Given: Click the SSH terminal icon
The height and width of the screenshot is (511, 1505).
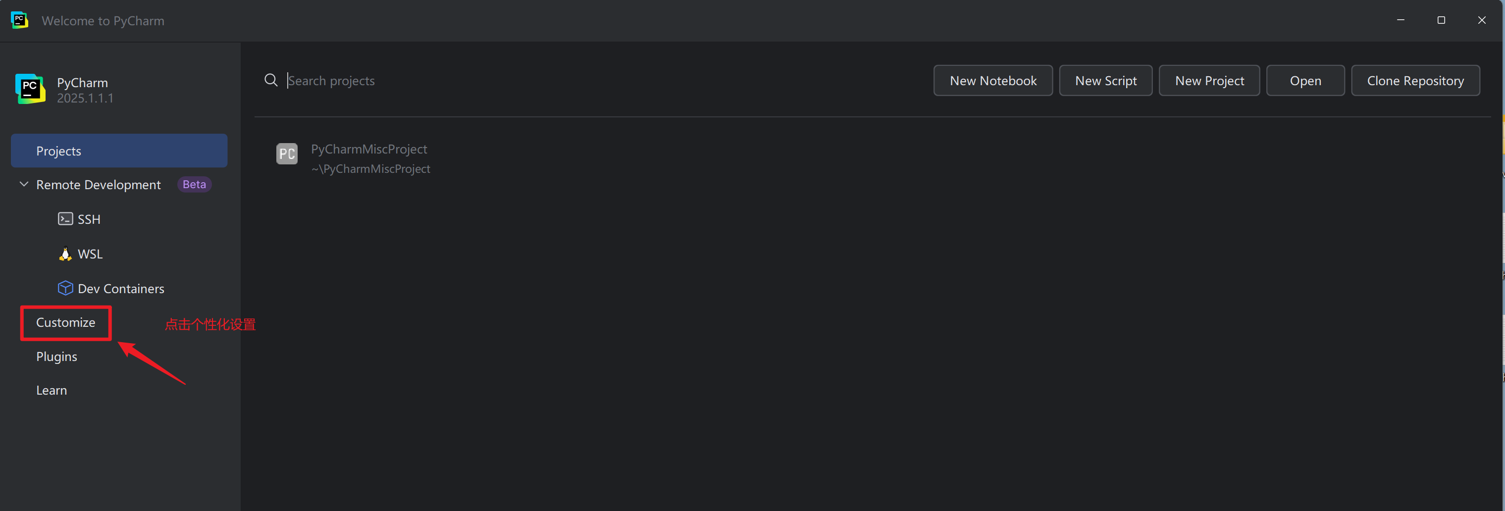Looking at the screenshot, I should click(65, 219).
